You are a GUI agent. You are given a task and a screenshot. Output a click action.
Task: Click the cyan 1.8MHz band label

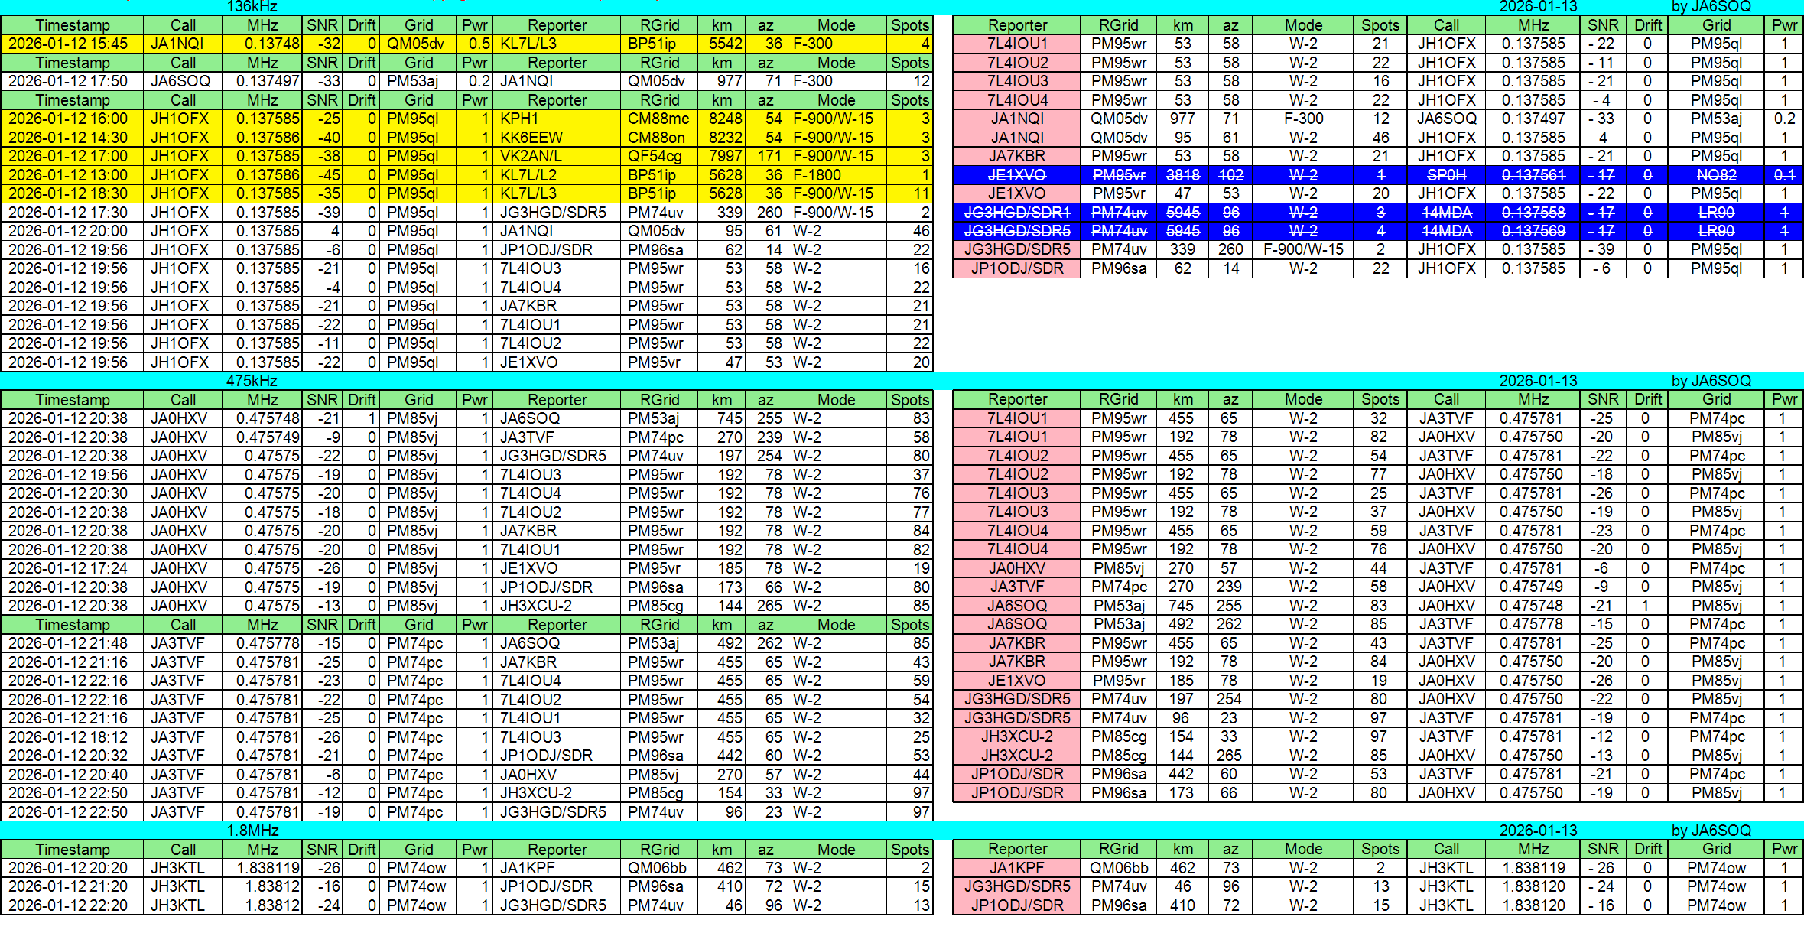coord(252,831)
